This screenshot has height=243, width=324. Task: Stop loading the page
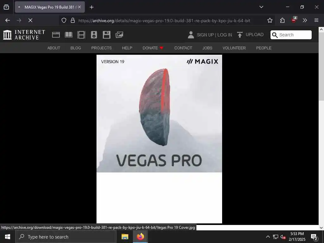click(x=30, y=20)
